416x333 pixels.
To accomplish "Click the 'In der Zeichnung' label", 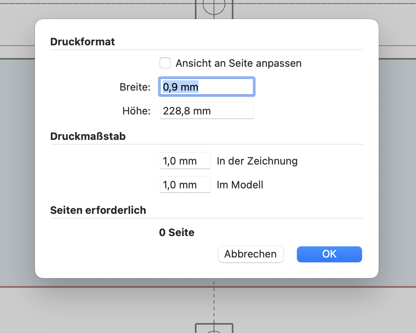I will point(257,161).
